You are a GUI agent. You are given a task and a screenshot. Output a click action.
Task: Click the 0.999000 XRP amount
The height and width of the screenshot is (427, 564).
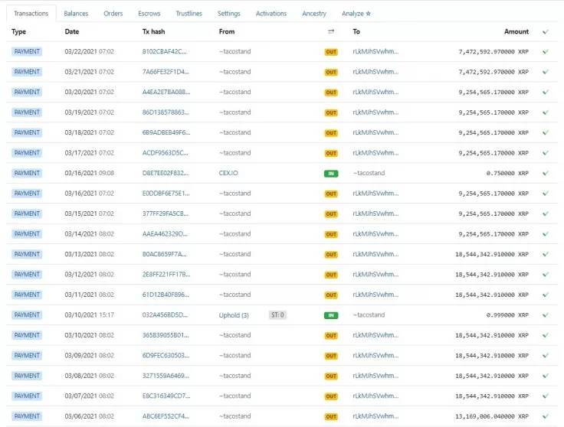[x=507, y=315]
